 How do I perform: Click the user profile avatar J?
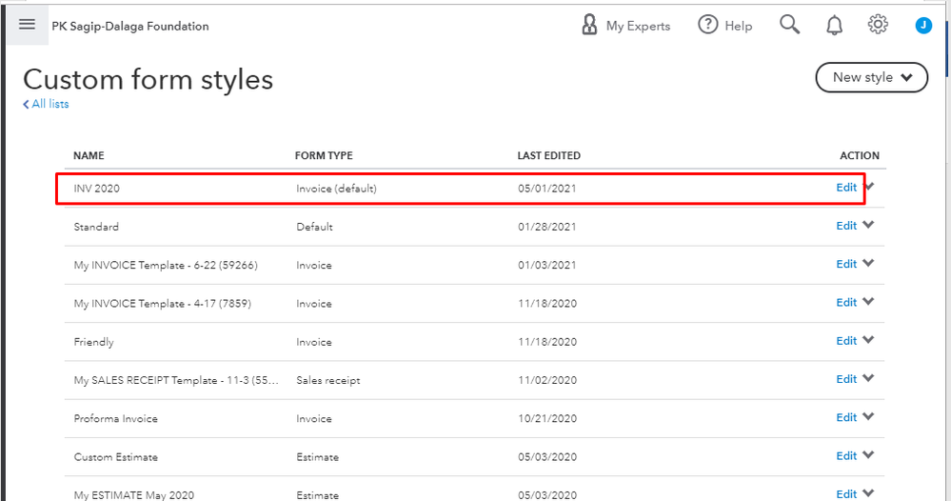tap(923, 26)
